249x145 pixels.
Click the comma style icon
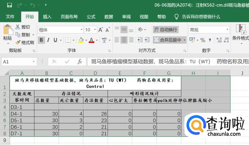point(210,40)
